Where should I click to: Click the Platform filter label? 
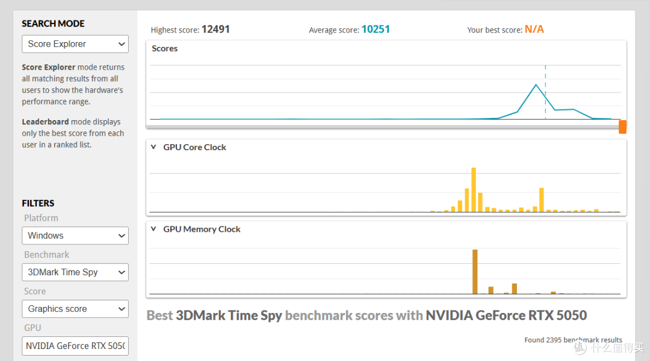click(41, 218)
